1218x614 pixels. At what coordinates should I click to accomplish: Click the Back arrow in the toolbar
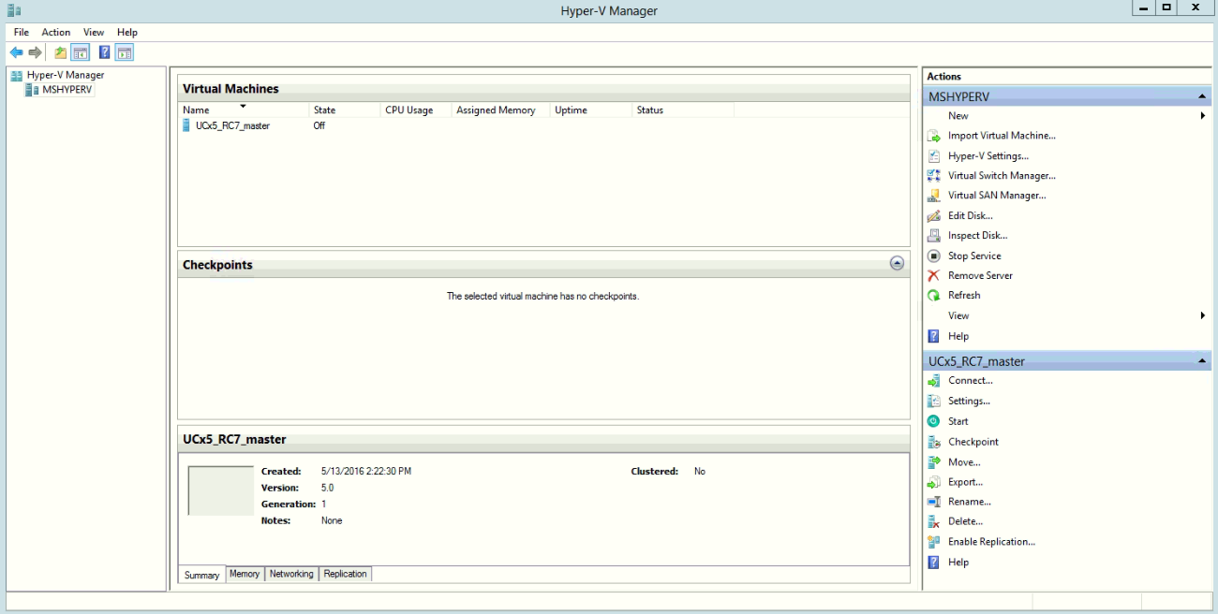tap(16, 52)
